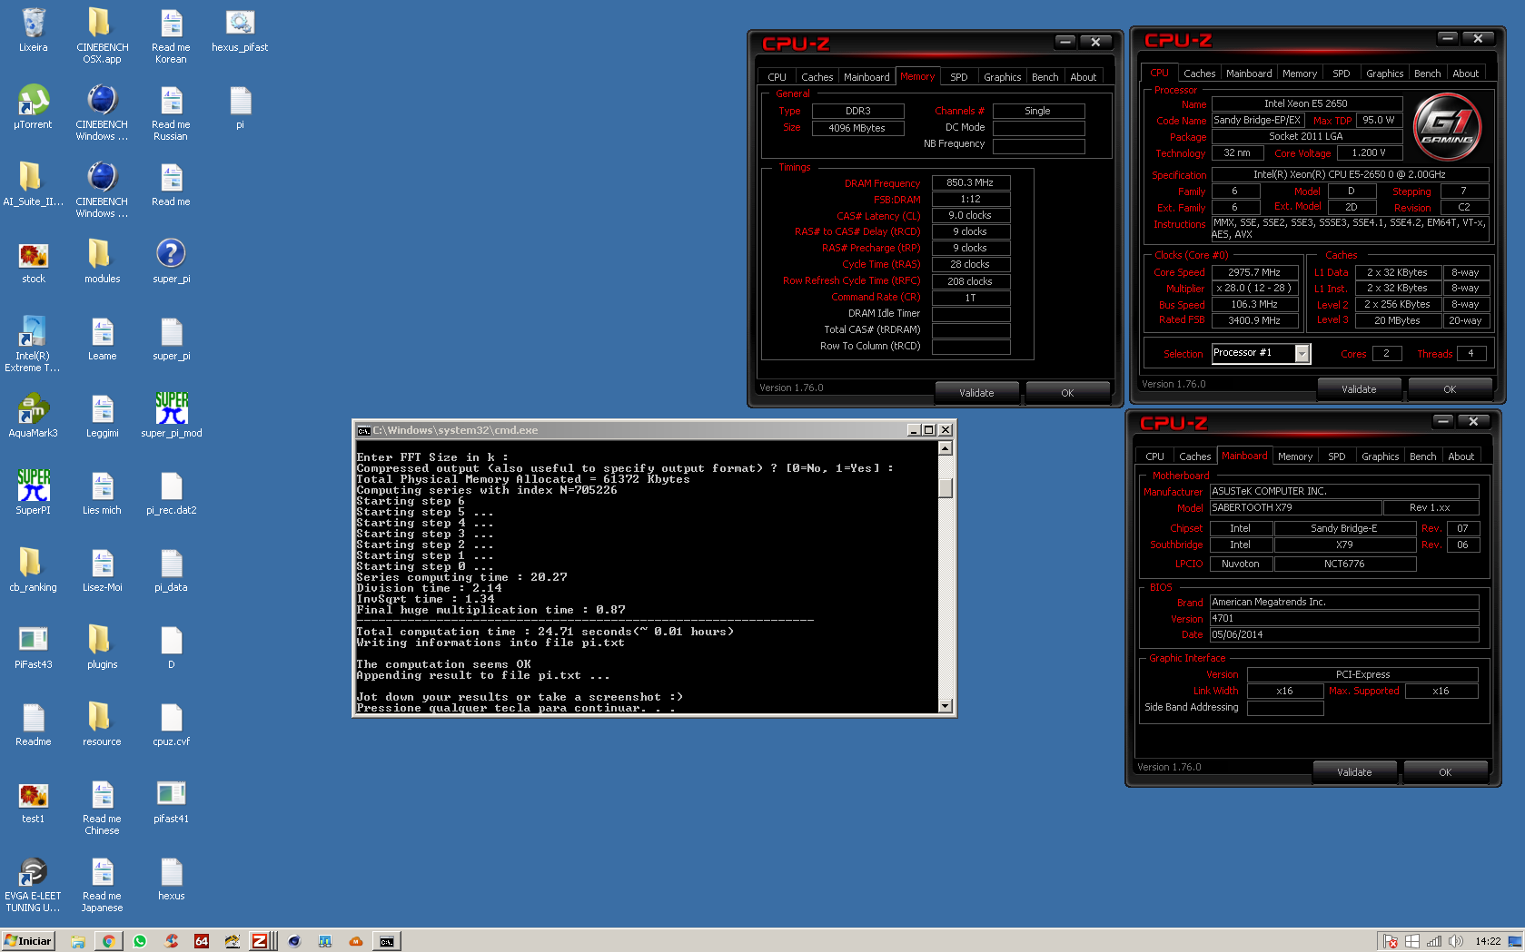This screenshot has height=952, width=1525.
Task: Click the G1 Gaming logo in CPU-Z
Action: click(x=1449, y=126)
